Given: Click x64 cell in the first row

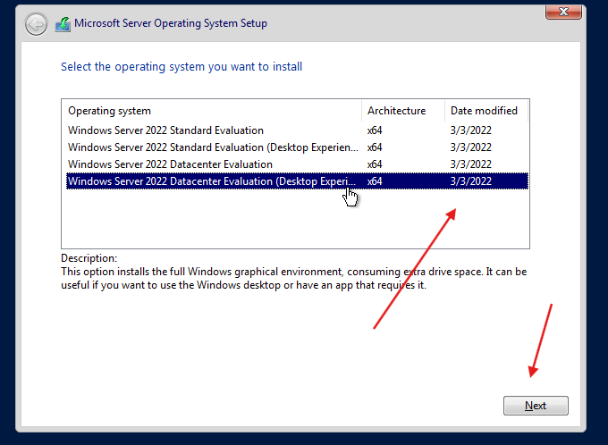Looking at the screenshot, I should pyautogui.click(x=375, y=130).
